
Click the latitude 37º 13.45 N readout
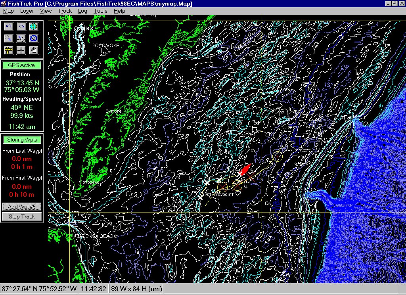pyautogui.click(x=22, y=83)
